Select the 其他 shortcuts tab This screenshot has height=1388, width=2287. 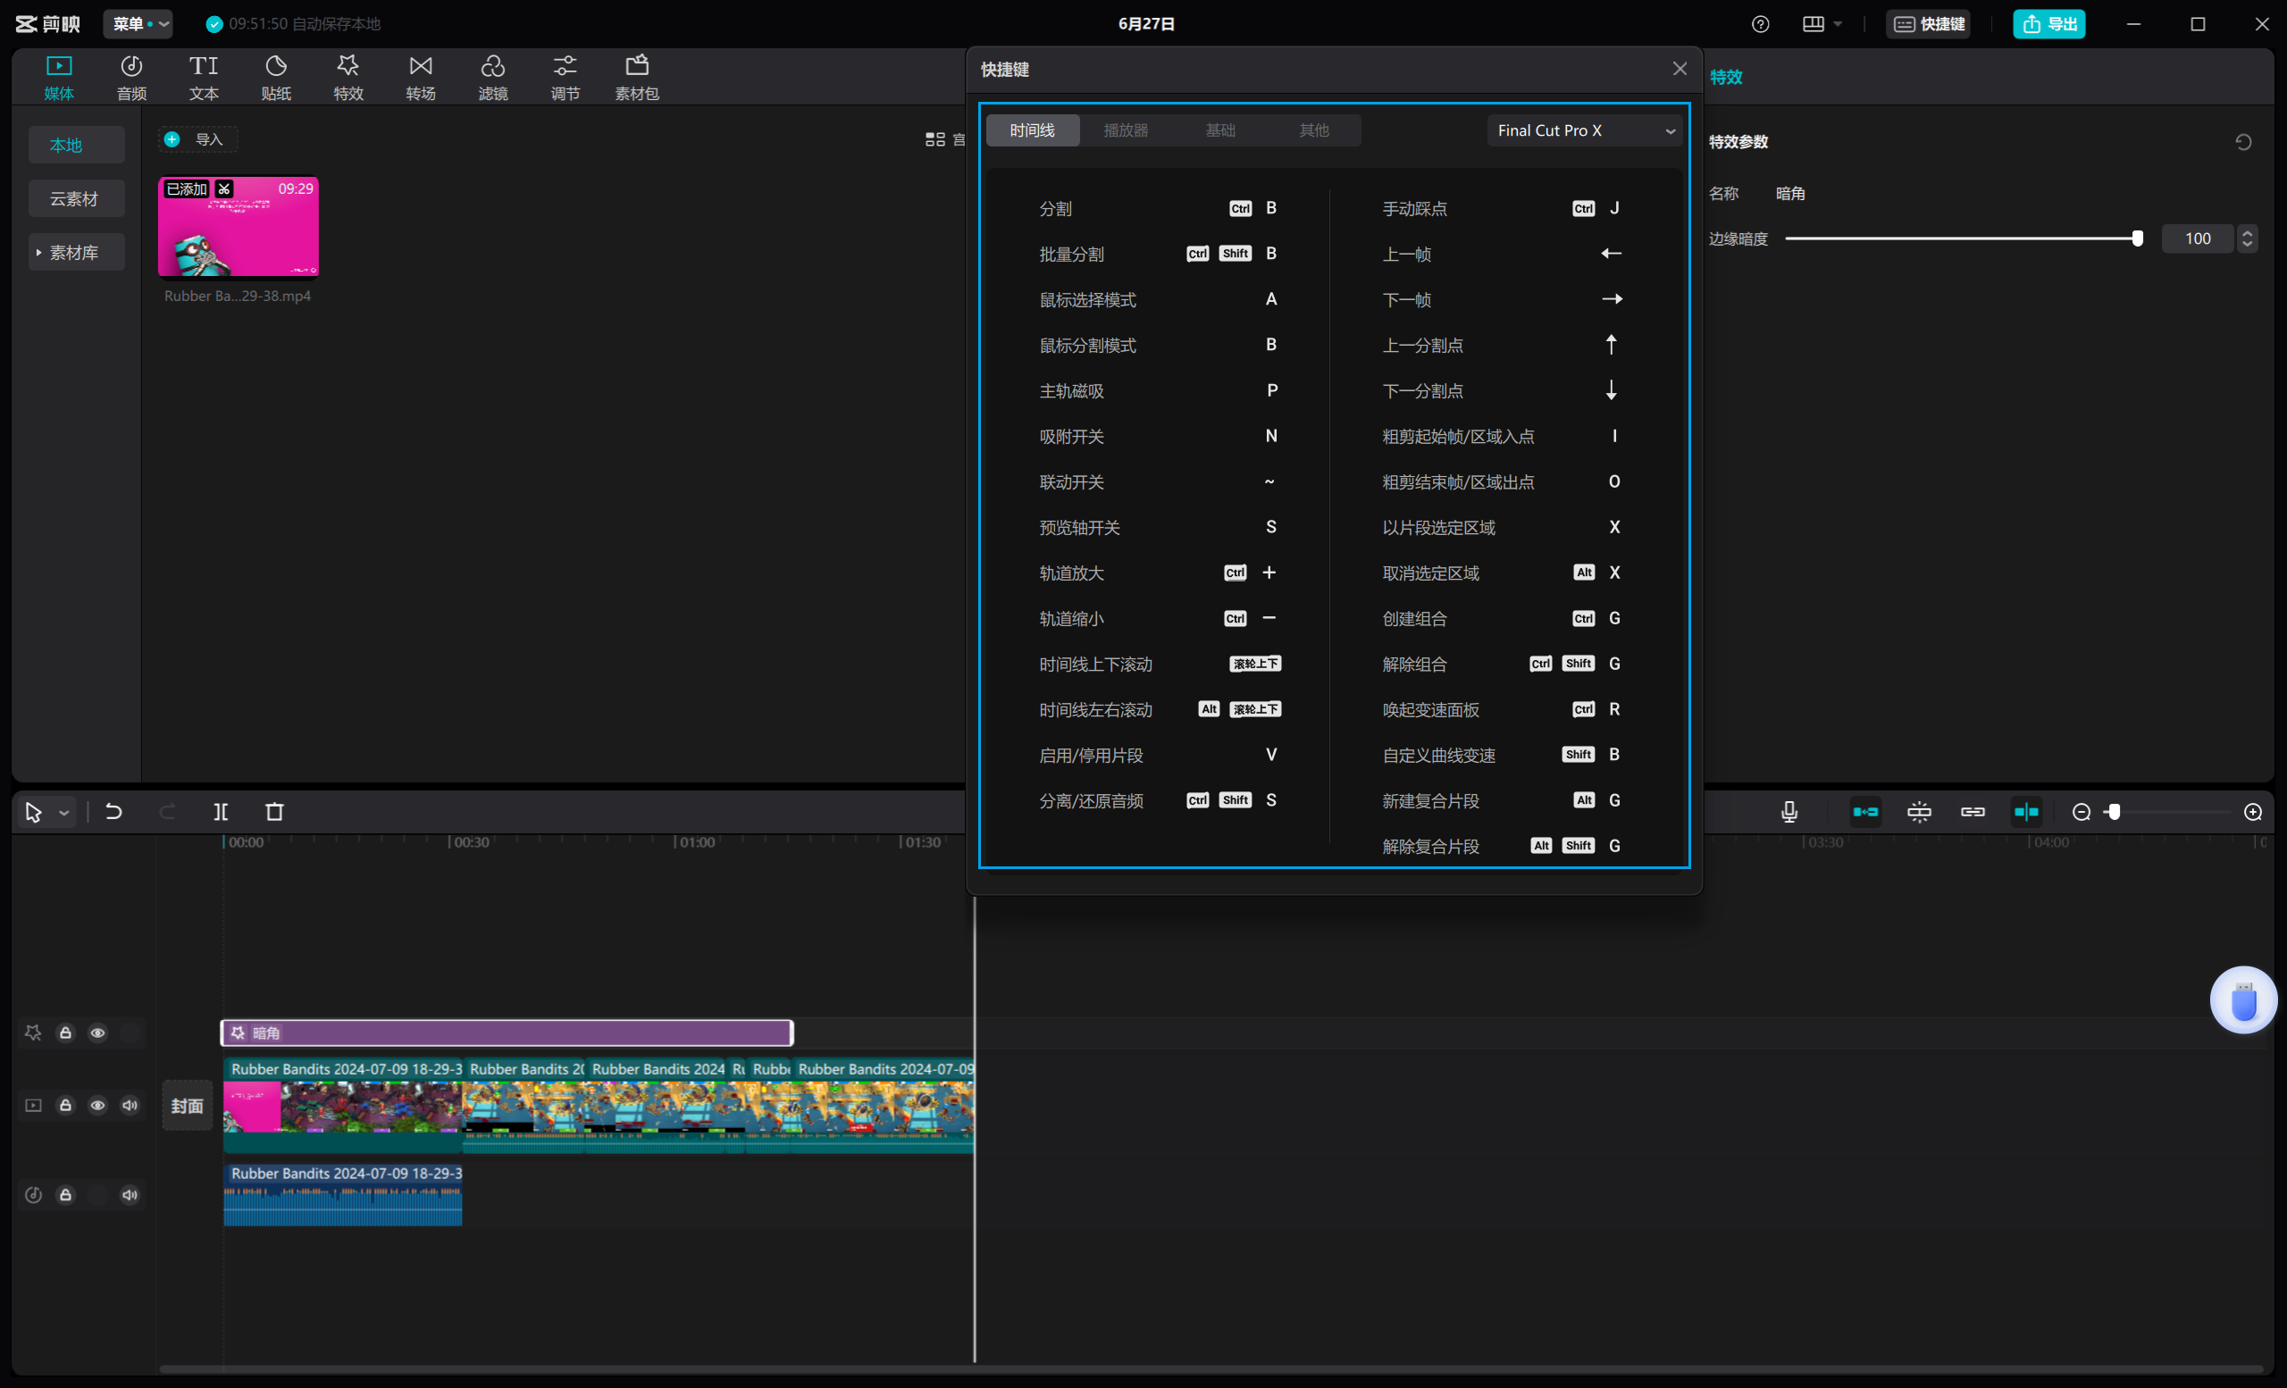1313,130
